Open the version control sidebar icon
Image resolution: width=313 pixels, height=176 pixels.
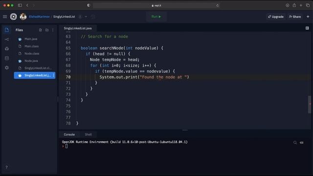6,39
